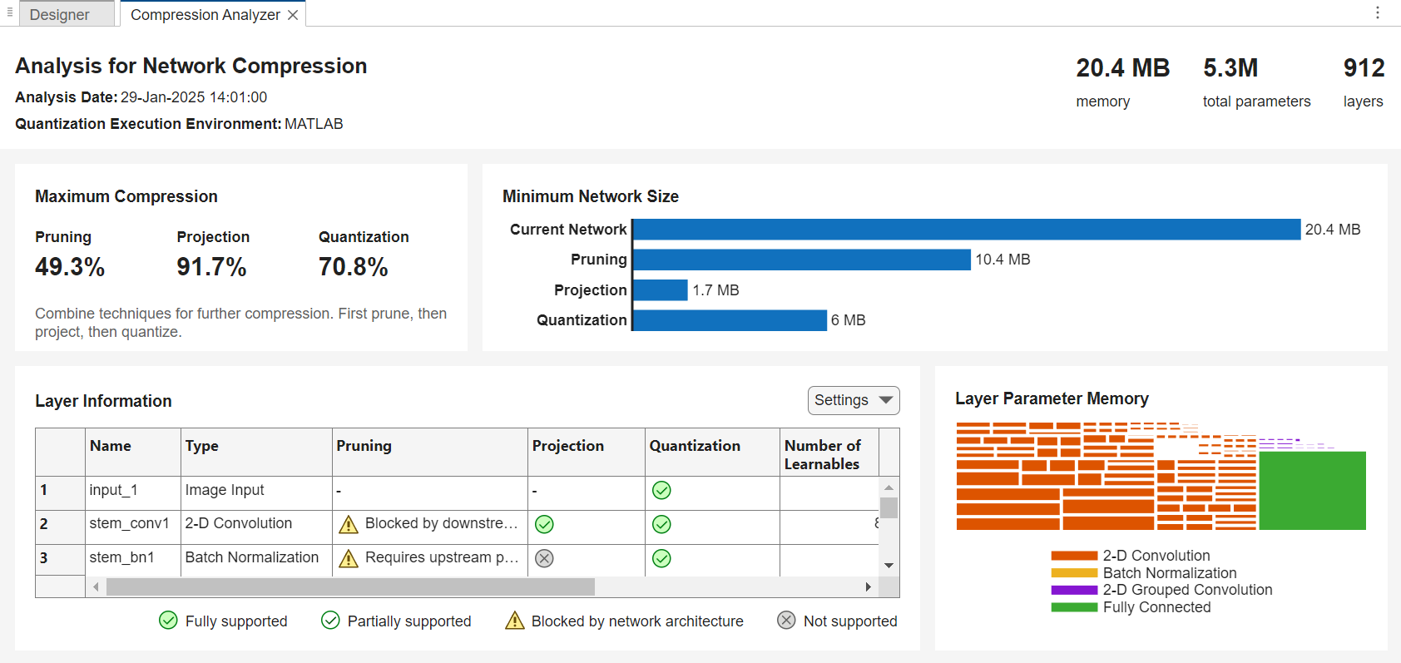Click the Number of Learnables column header
The width and height of the screenshot is (1401, 663).
point(822,455)
